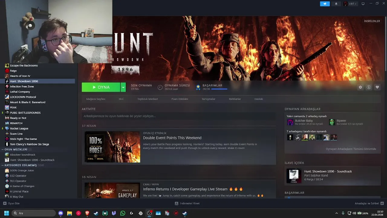Viewport: 387px width, 218px height.
Task: Select Tom Clancy's Rainbow Six Siege
Action: (x=29, y=144)
